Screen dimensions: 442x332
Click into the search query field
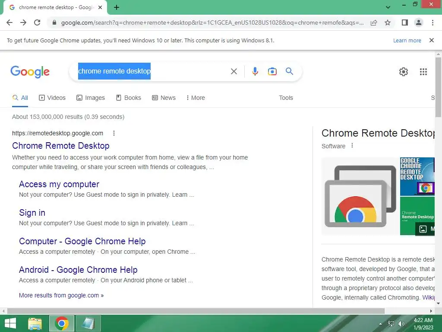[152, 71]
